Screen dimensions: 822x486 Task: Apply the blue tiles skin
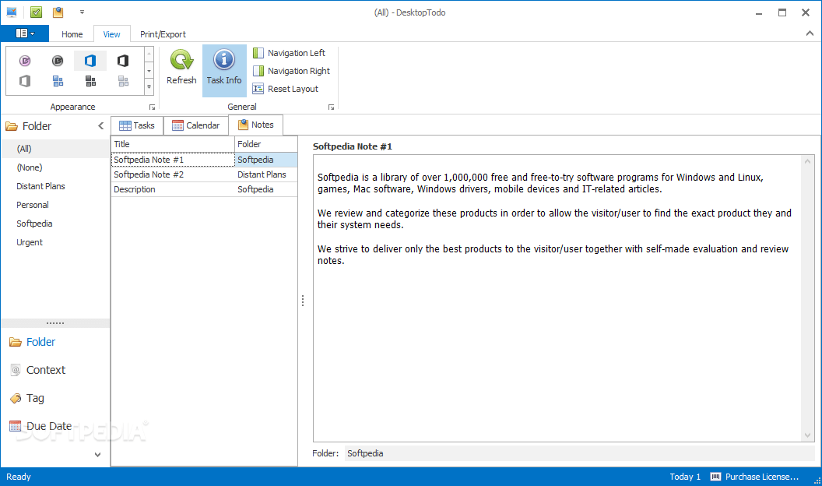pos(58,81)
